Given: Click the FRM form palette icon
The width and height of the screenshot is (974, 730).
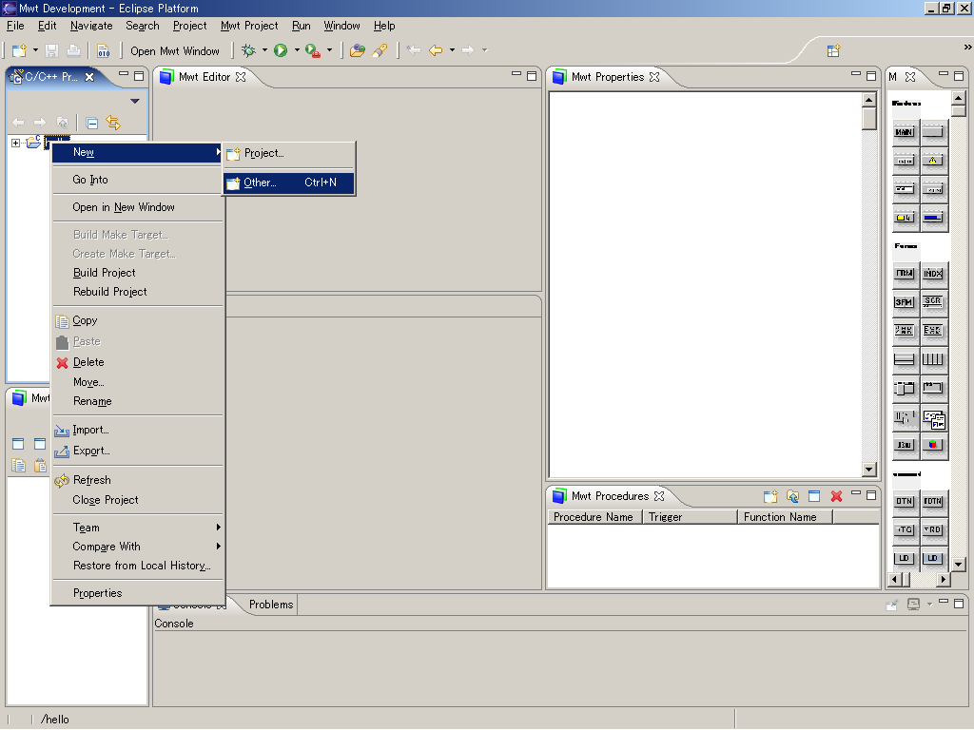Looking at the screenshot, I should 905,273.
